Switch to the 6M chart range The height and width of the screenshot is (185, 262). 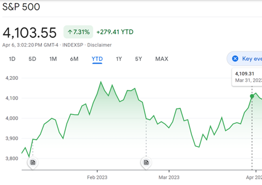[x=74, y=59]
